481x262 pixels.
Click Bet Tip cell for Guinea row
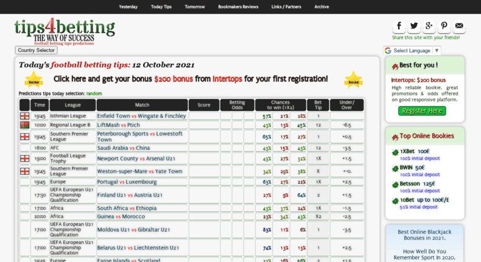click(318, 217)
